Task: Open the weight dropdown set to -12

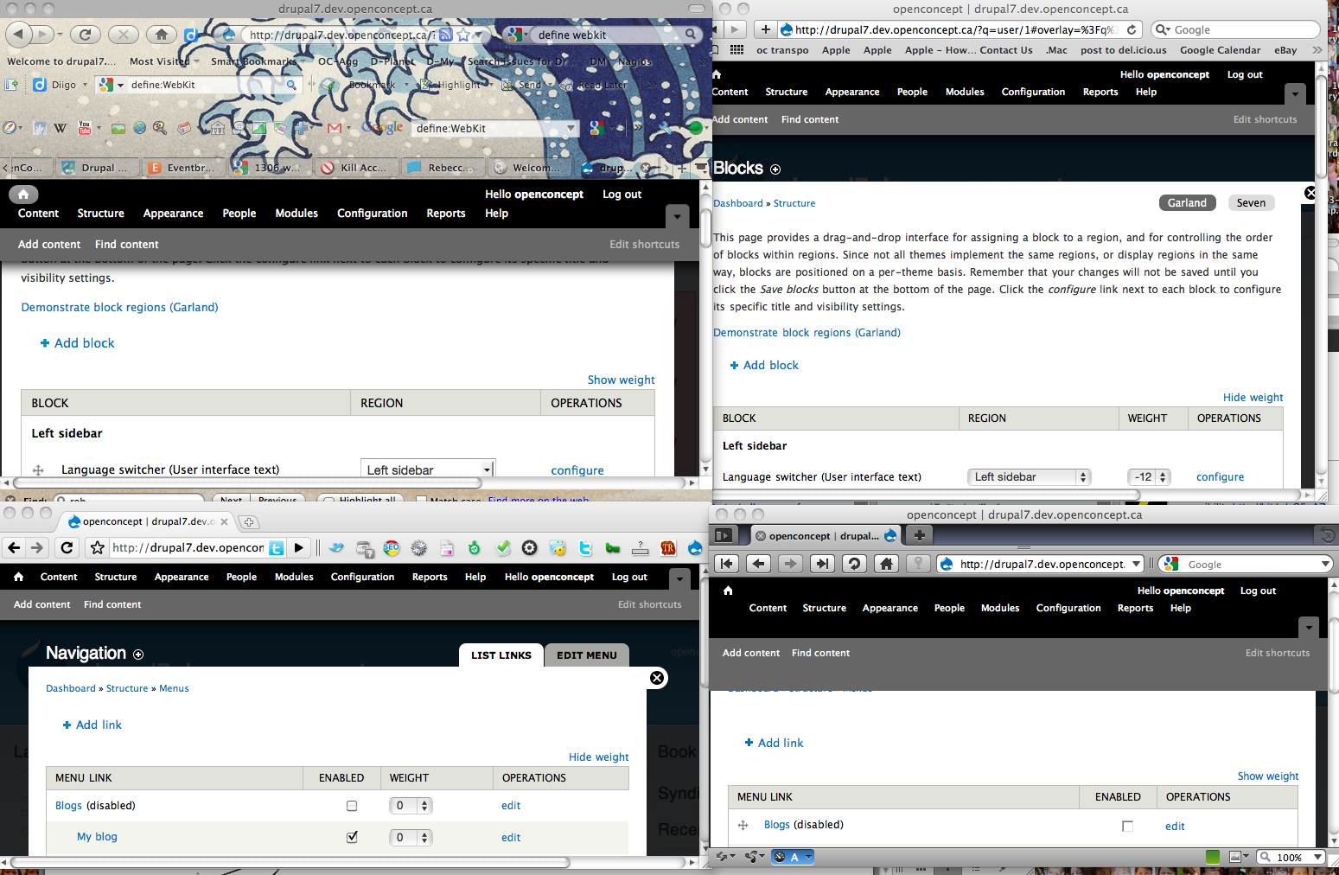Action: (1149, 476)
